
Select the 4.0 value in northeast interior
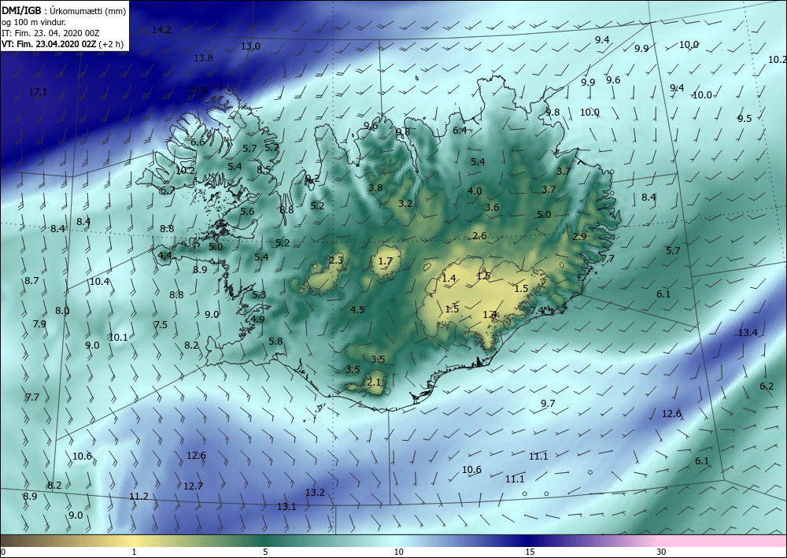475,190
